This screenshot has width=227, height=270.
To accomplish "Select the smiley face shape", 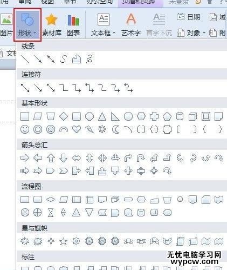I will (x=25, y=129).
